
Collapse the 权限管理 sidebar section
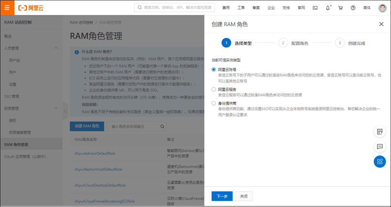[56, 108]
